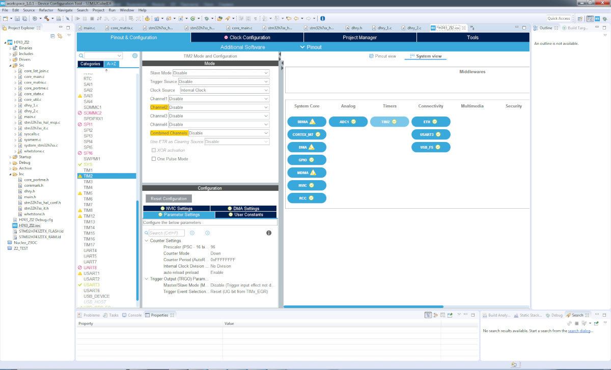
Task: Open the Project menu
Action: click(x=98, y=10)
